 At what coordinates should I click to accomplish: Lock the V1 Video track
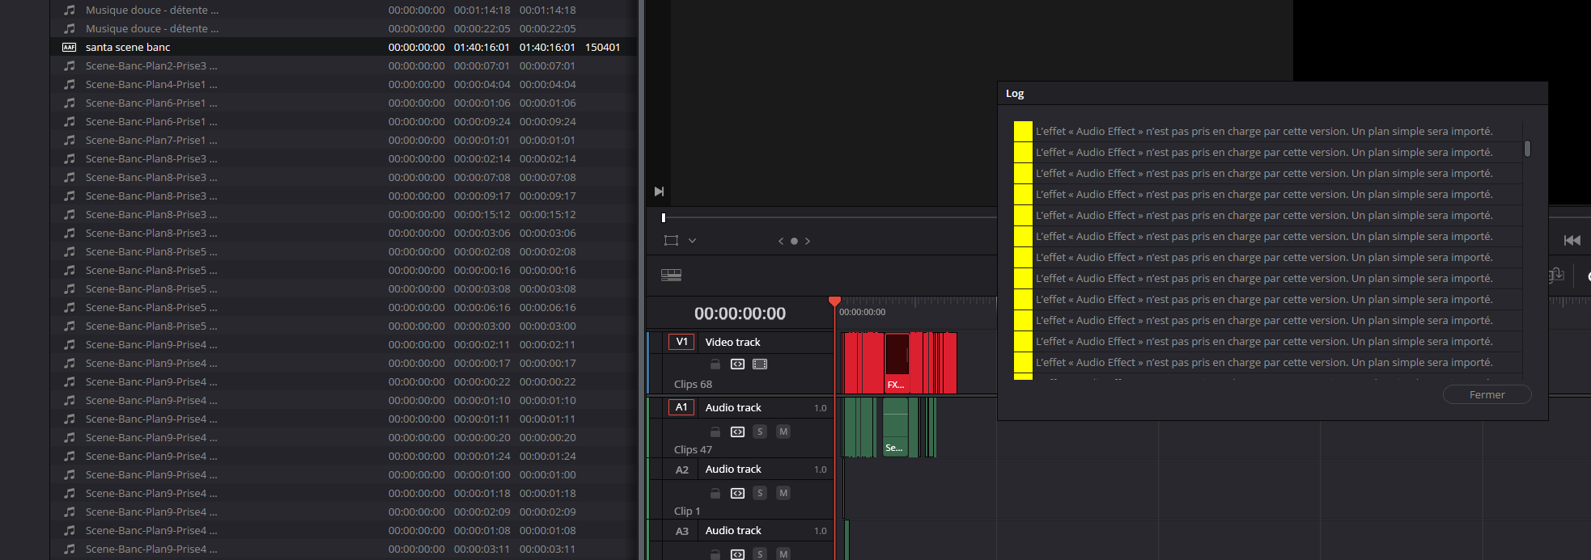pyautogui.click(x=715, y=364)
